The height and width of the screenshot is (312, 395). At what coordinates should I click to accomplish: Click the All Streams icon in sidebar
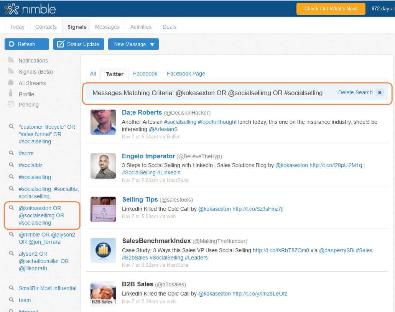click(11, 83)
